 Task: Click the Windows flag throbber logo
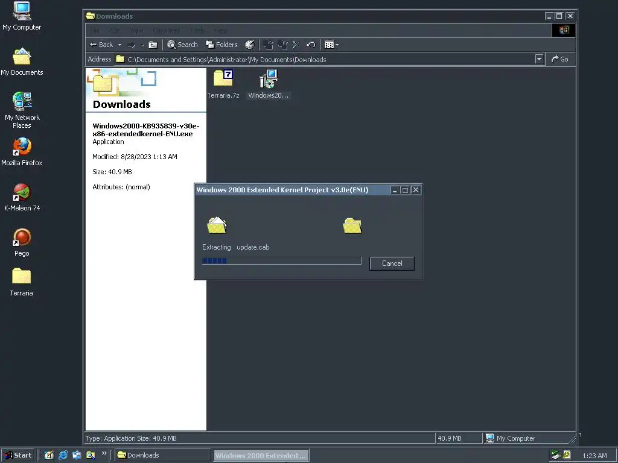pyautogui.click(x=563, y=30)
